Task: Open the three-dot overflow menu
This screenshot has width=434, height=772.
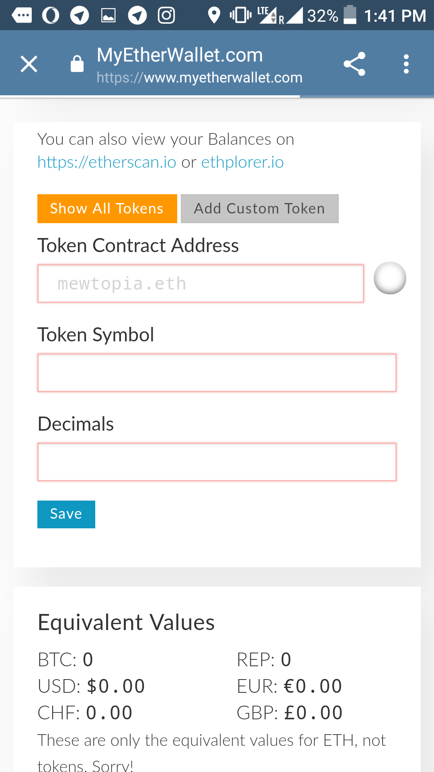Action: (x=406, y=64)
